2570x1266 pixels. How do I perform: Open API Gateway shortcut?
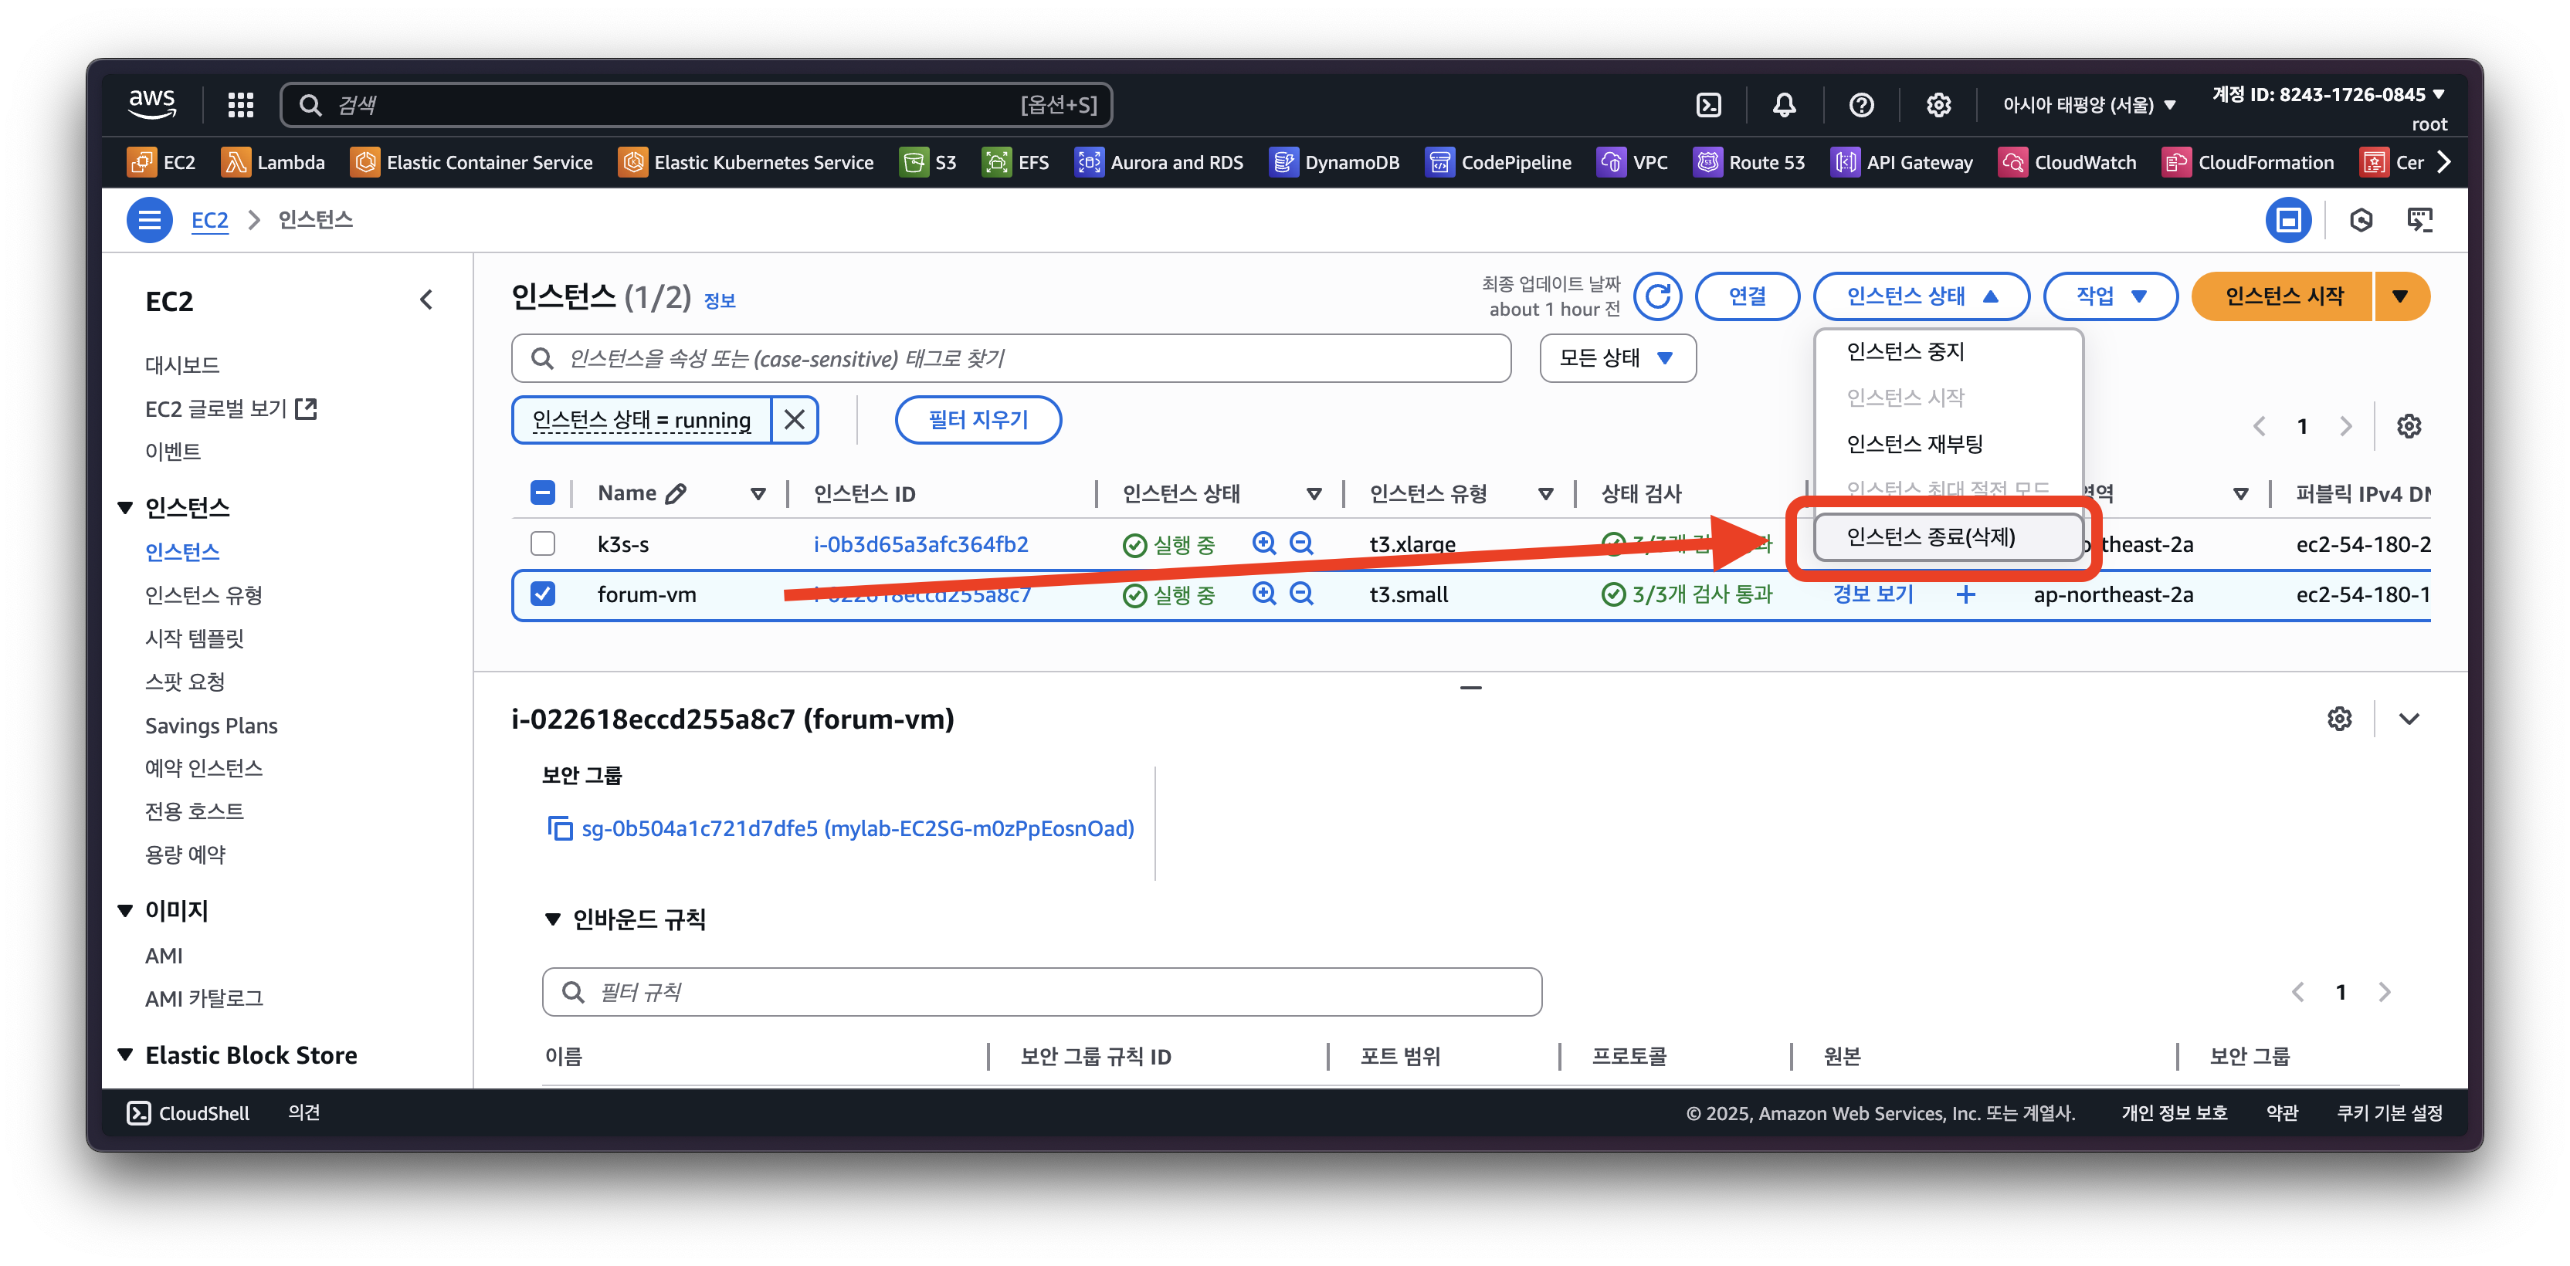[1903, 161]
